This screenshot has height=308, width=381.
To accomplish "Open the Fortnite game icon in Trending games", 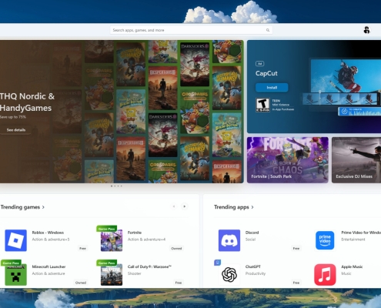I will click(112, 240).
